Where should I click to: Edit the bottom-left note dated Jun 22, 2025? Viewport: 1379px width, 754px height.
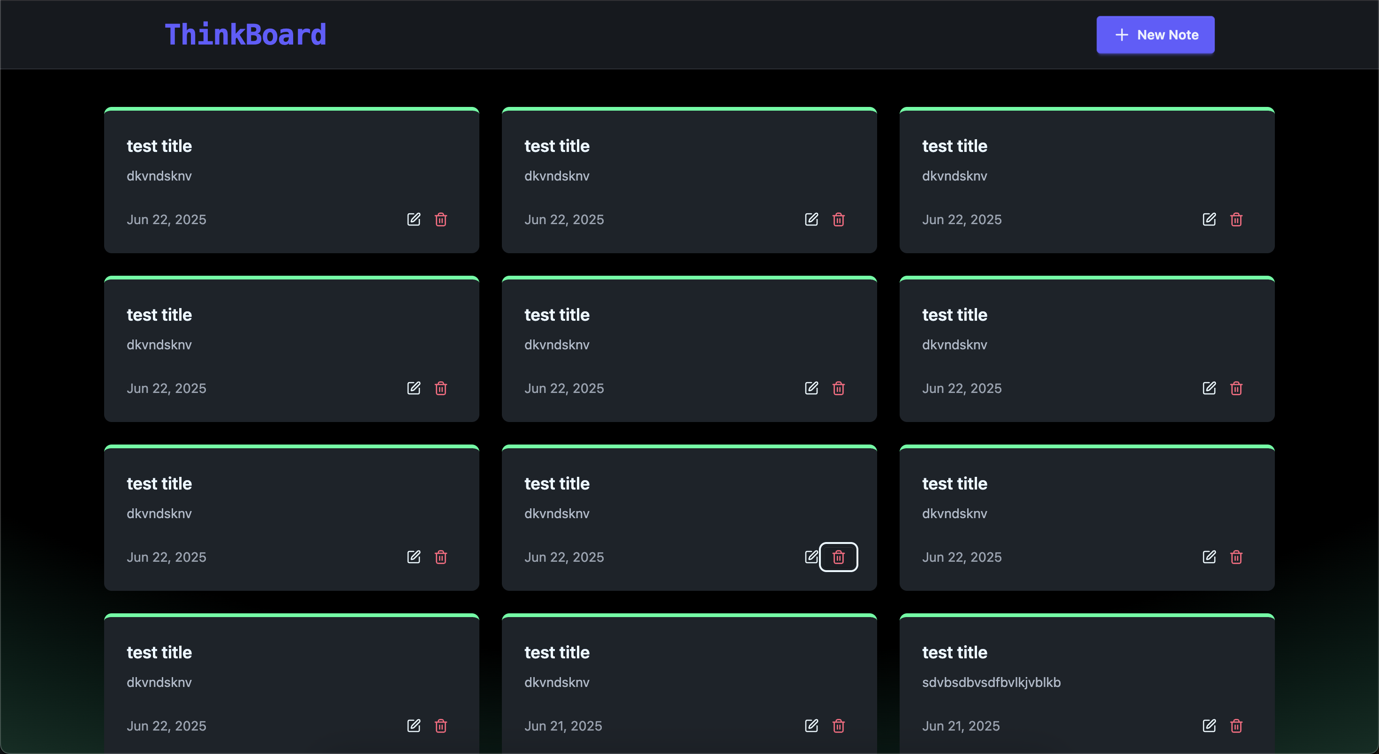click(414, 726)
